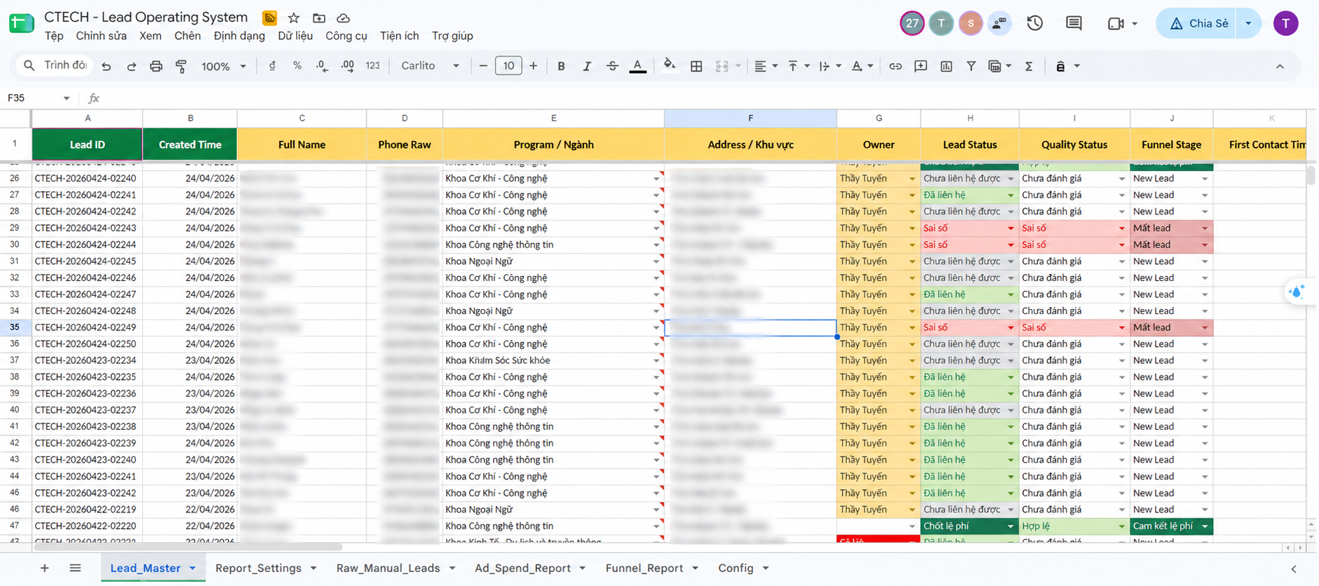Collapse the toolbar with chevron
1319x586 pixels.
(1280, 66)
